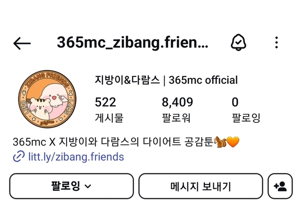Open the litt.ly/zibang.friends link

[x=76, y=156]
